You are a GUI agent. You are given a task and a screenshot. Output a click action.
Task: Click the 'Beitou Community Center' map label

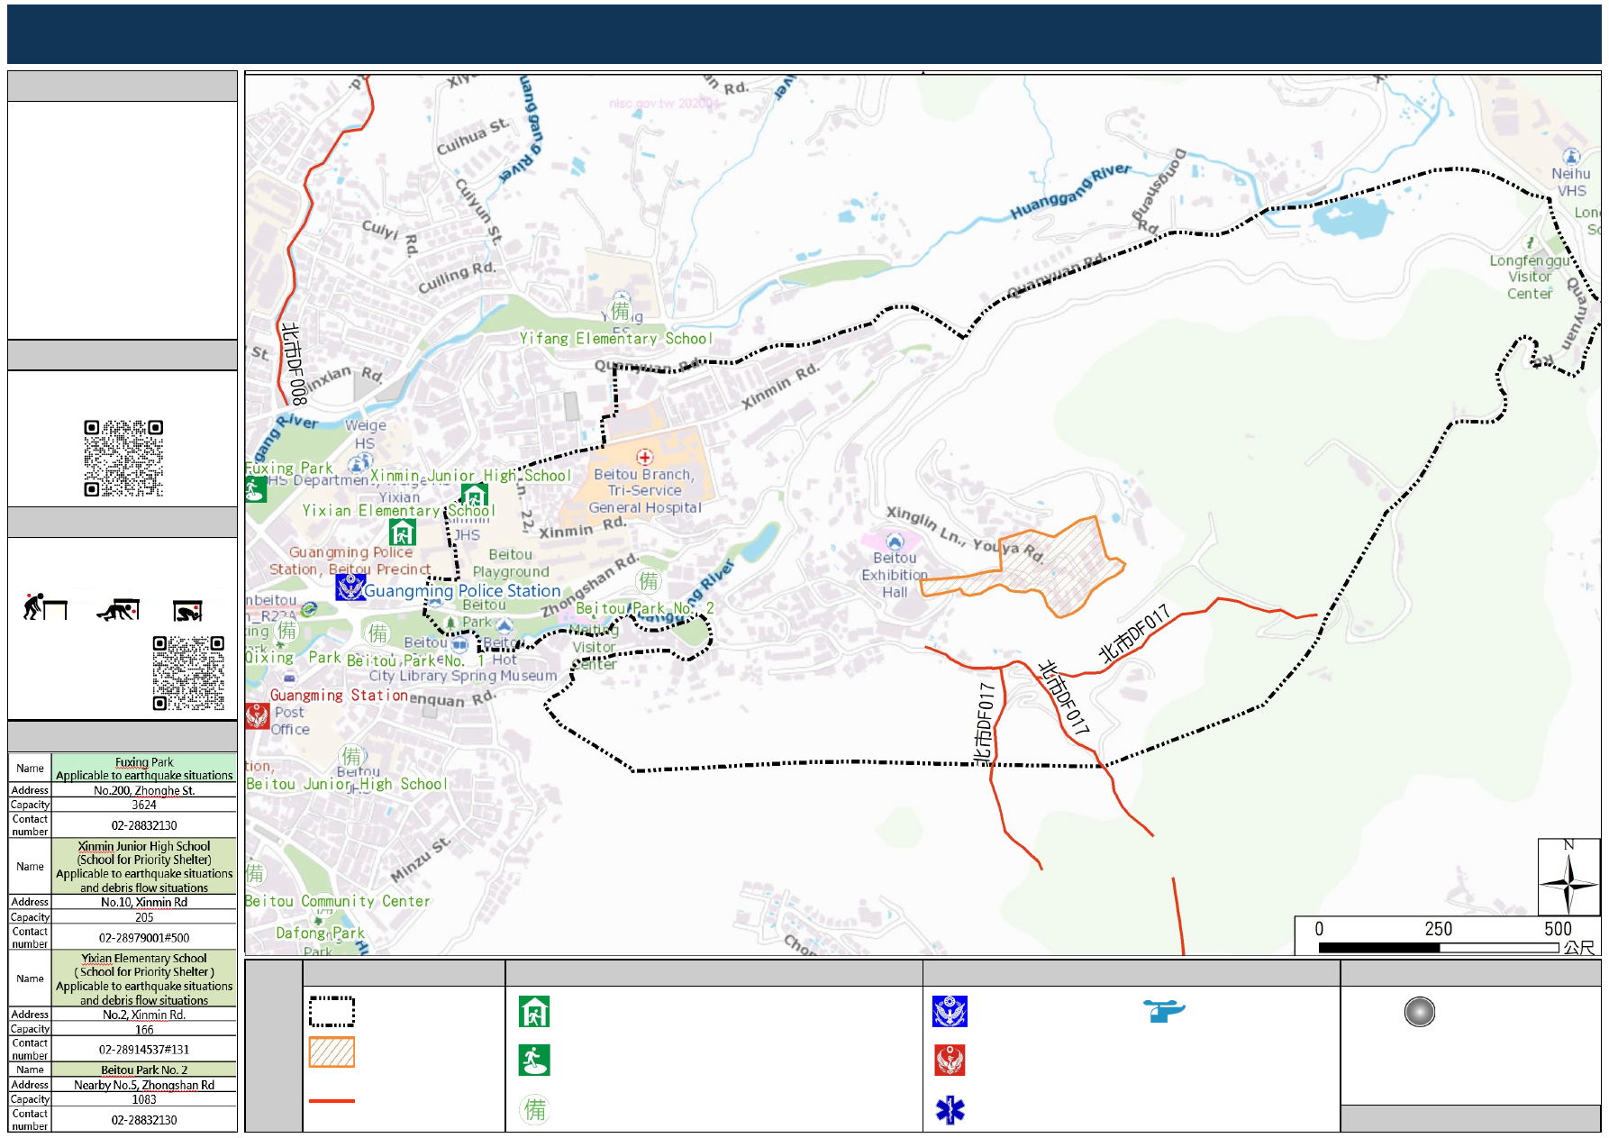click(337, 901)
